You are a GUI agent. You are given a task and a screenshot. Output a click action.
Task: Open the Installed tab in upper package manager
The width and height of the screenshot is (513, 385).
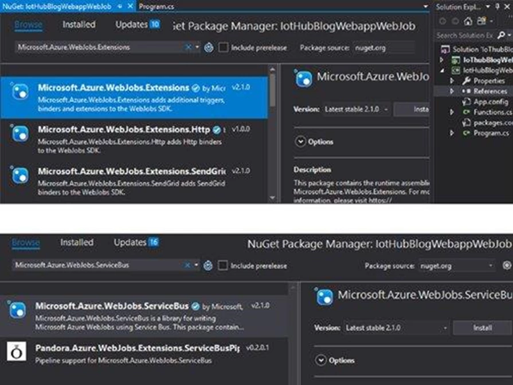tap(79, 25)
